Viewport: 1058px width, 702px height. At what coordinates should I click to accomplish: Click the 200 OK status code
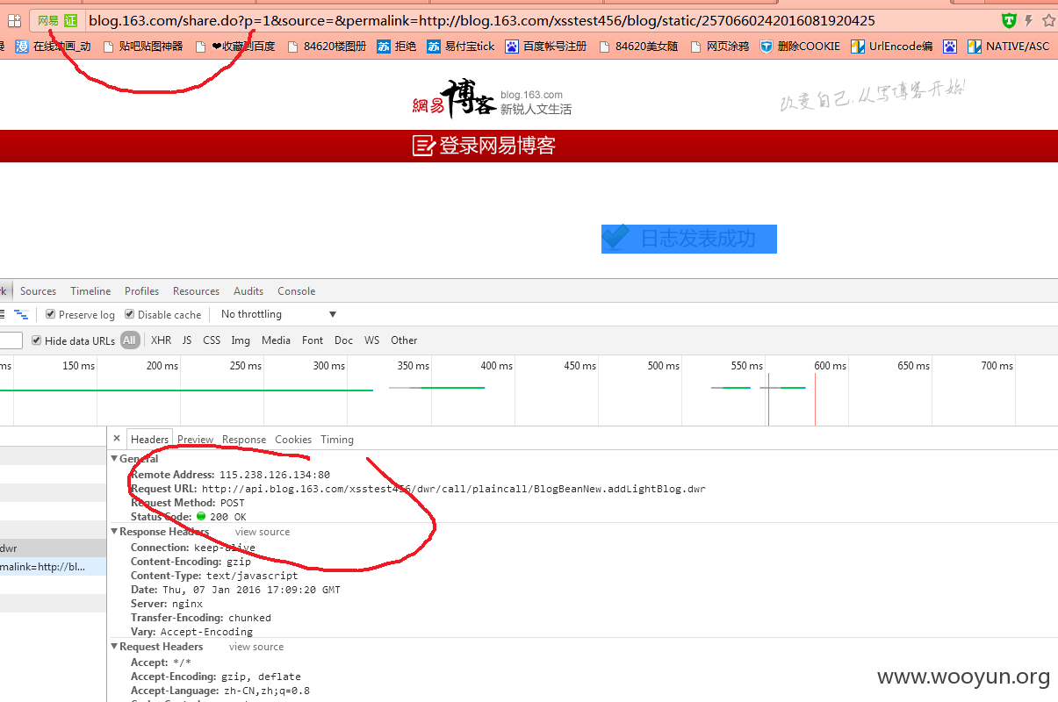coord(228,517)
